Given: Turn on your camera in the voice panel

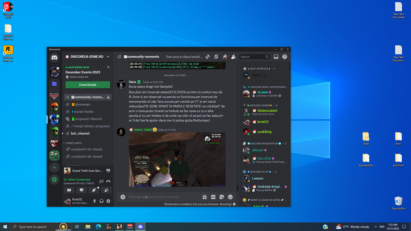Looking at the screenshot, I should (x=69, y=190).
